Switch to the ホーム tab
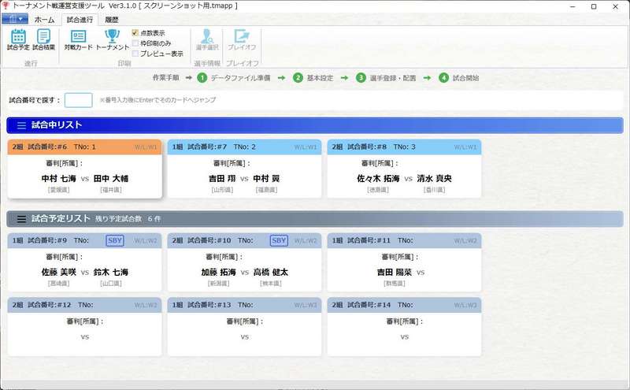This screenshot has width=630, height=390. click(x=44, y=19)
